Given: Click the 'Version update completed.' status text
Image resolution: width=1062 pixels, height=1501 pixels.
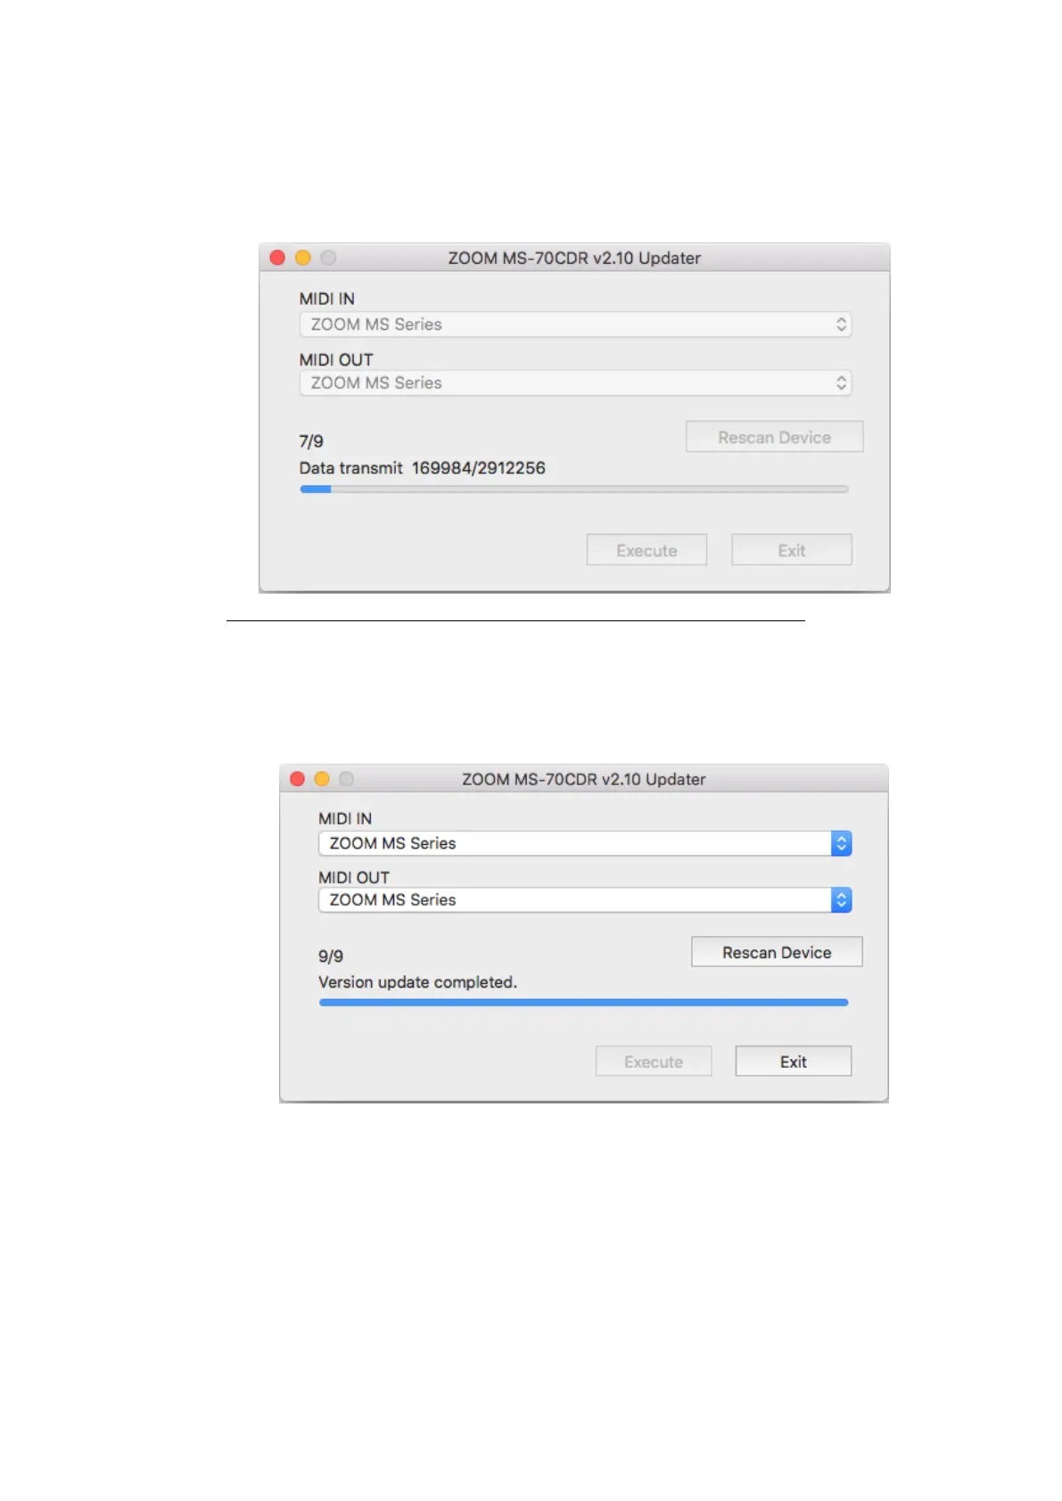Looking at the screenshot, I should (x=417, y=982).
